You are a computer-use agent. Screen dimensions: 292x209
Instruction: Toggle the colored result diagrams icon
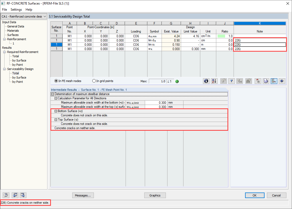click(x=274, y=81)
